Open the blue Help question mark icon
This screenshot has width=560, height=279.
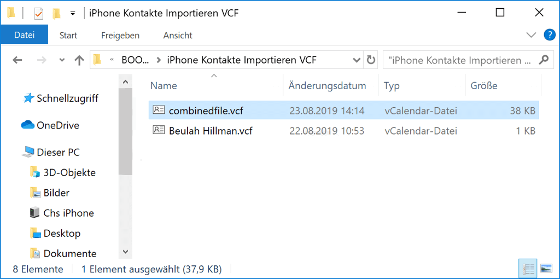point(549,35)
